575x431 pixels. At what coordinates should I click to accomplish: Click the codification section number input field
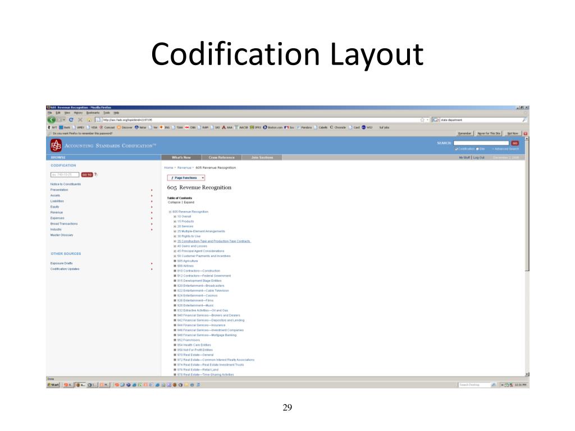(x=65, y=175)
